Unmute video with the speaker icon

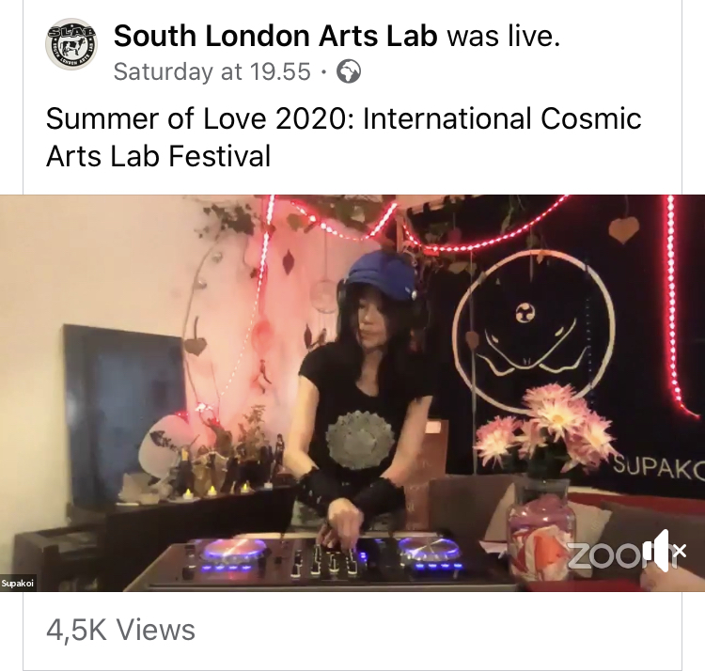pyautogui.click(x=669, y=551)
